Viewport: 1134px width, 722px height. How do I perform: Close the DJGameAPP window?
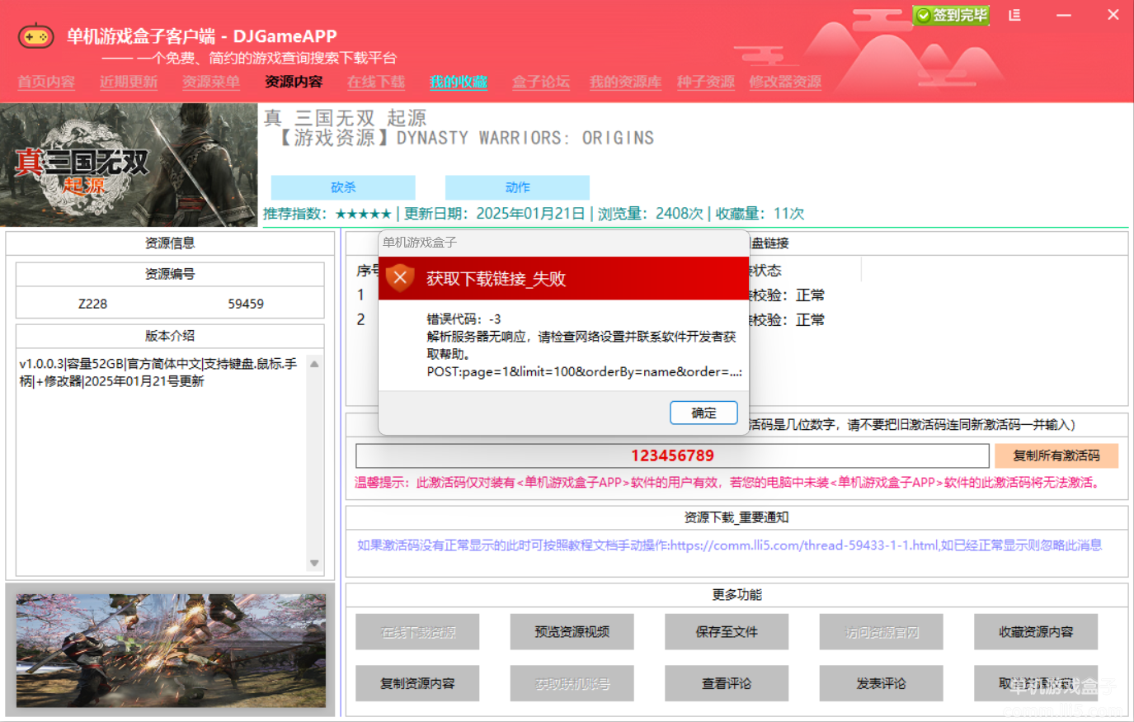pyautogui.click(x=1113, y=15)
